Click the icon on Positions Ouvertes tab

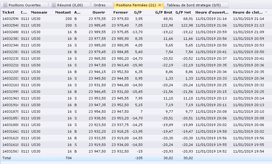(x=5, y=5)
